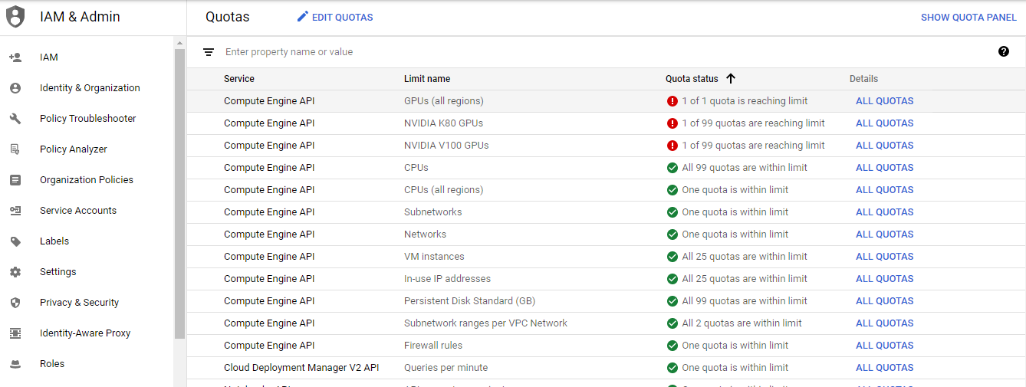Viewport: 1026px width, 387px height.
Task: Open Identity & Organization menu item
Action: [x=90, y=88]
